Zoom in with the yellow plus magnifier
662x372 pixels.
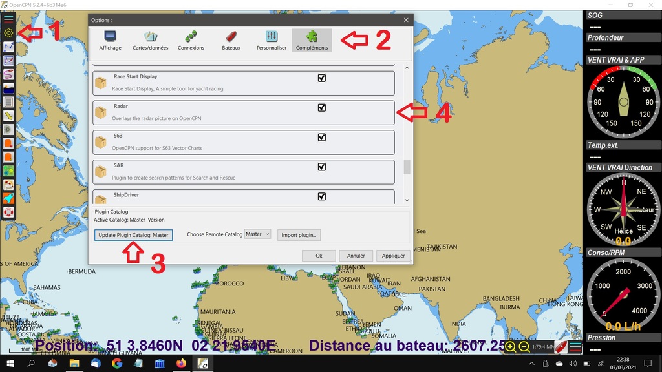point(510,347)
